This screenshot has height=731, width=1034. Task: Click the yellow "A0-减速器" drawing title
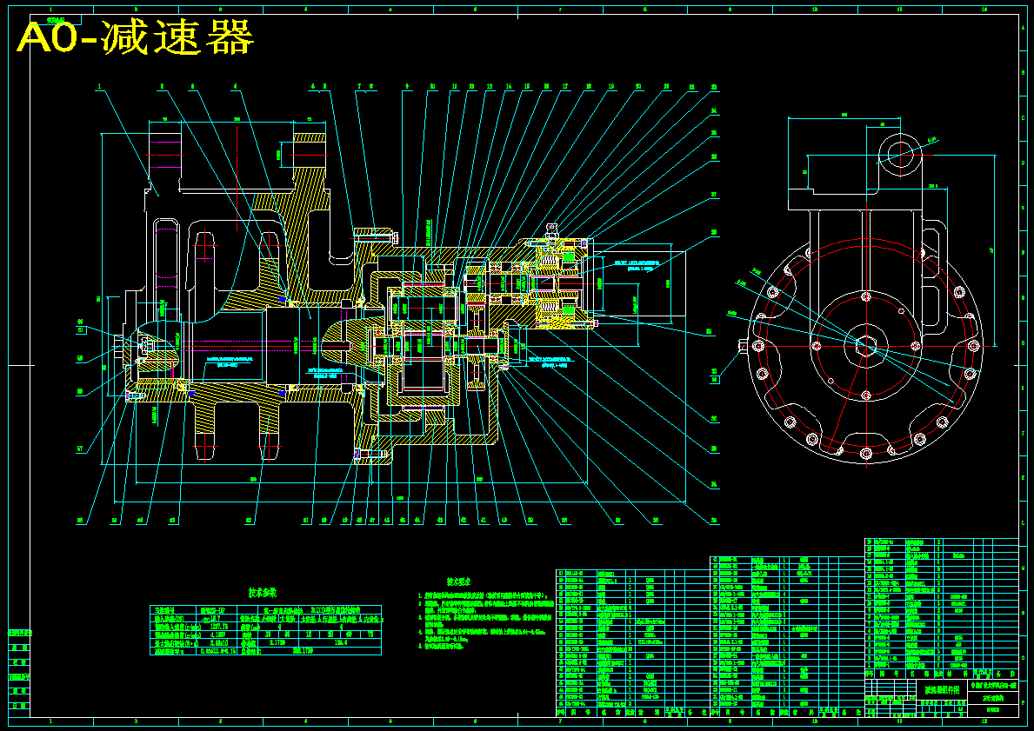[135, 37]
